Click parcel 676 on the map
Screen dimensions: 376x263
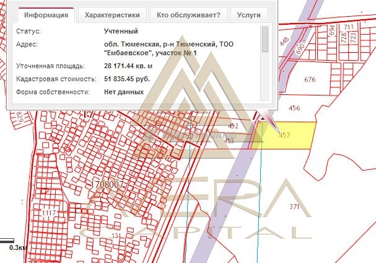[310, 79]
